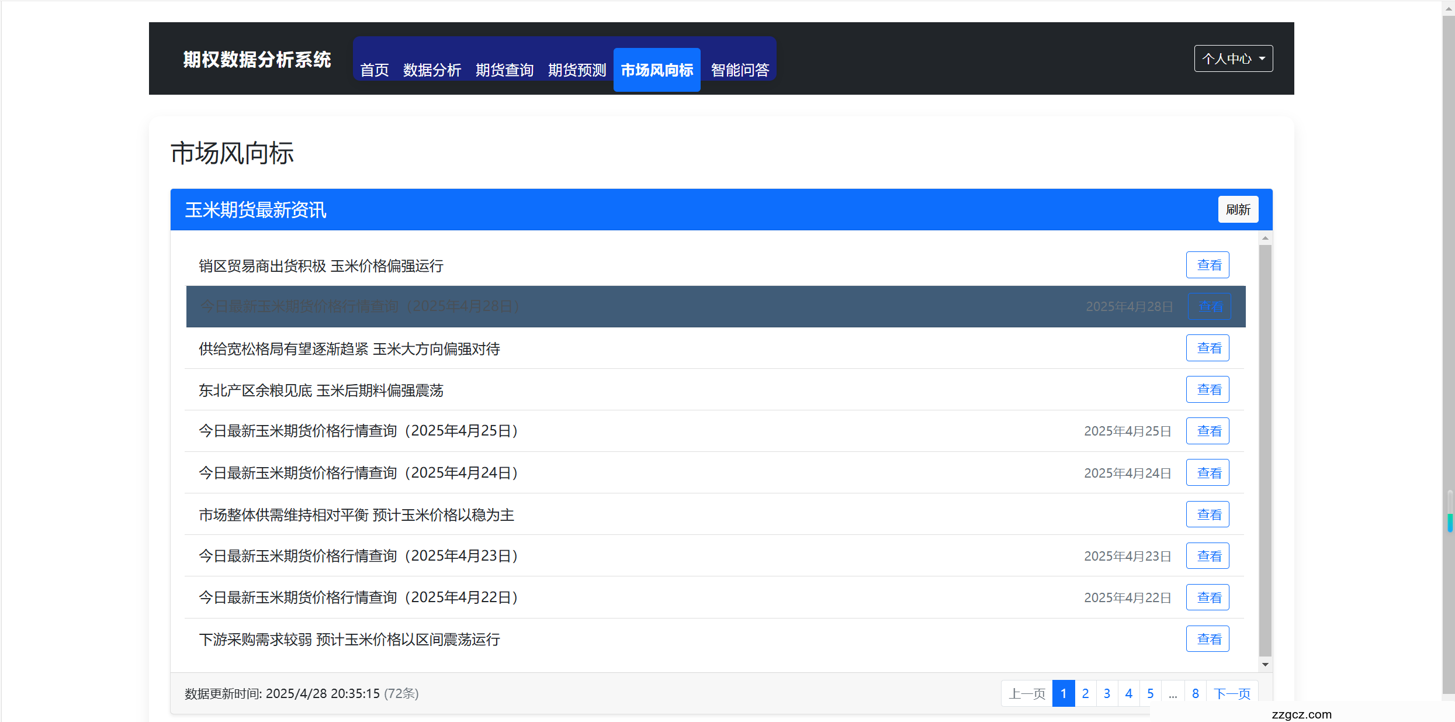Open the 期货预测 section

[x=576, y=70]
